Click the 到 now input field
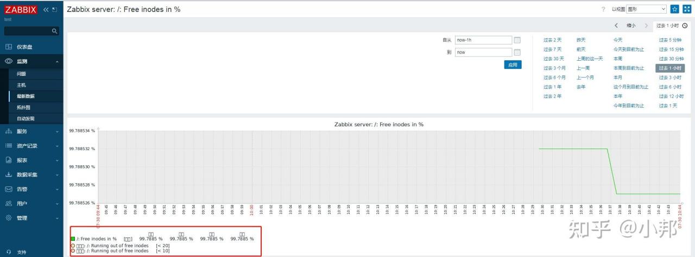 click(x=483, y=53)
